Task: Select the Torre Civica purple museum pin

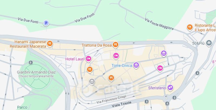Action: (136, 65)
